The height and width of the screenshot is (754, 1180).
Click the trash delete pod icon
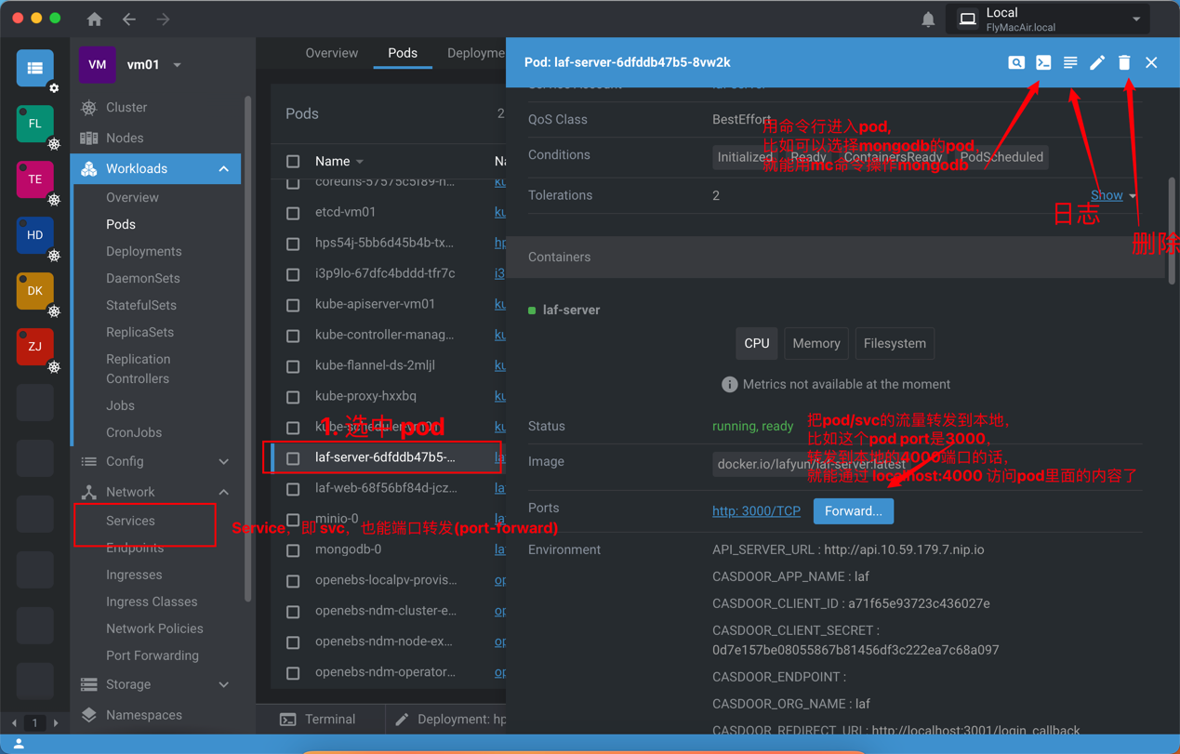1124,62
